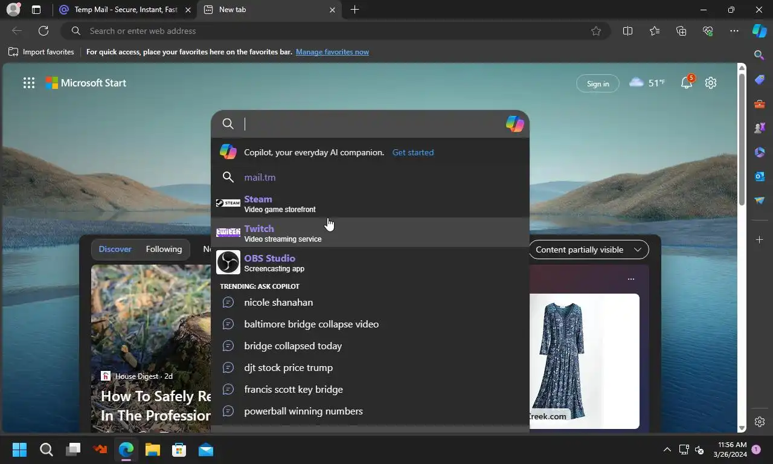The width and height of the screenshot is (773, 464).
Task: Switch to Temp Mail tab
Action: pyautogui.click(x=126, y=10)
